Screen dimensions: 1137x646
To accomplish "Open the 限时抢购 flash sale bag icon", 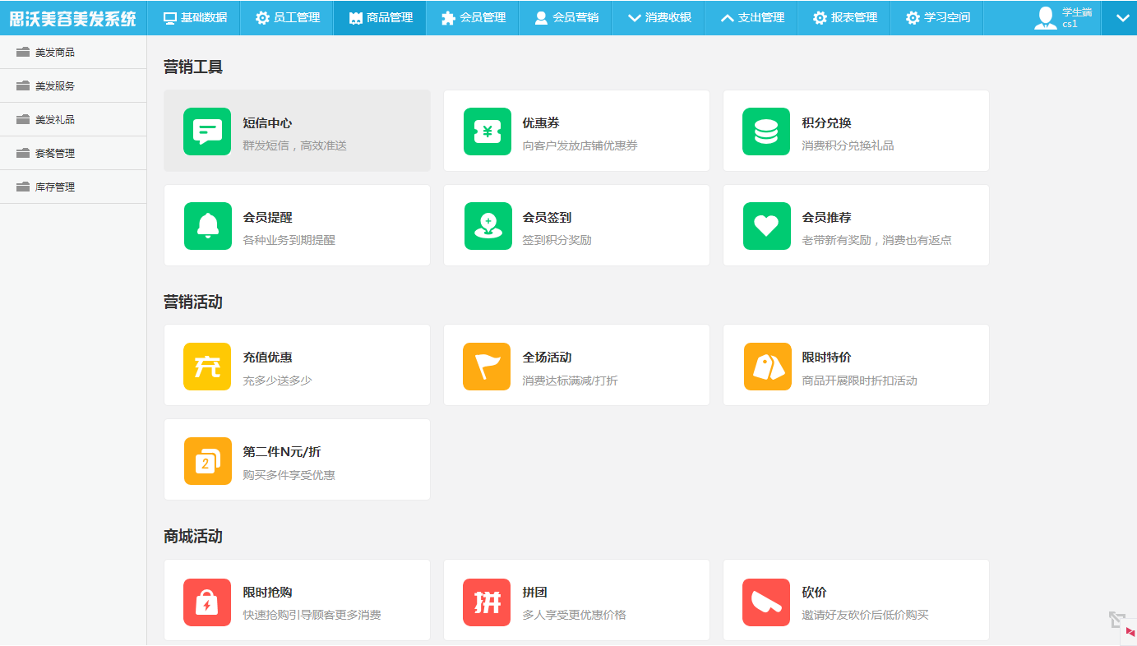I will click(x=207, y=602).
